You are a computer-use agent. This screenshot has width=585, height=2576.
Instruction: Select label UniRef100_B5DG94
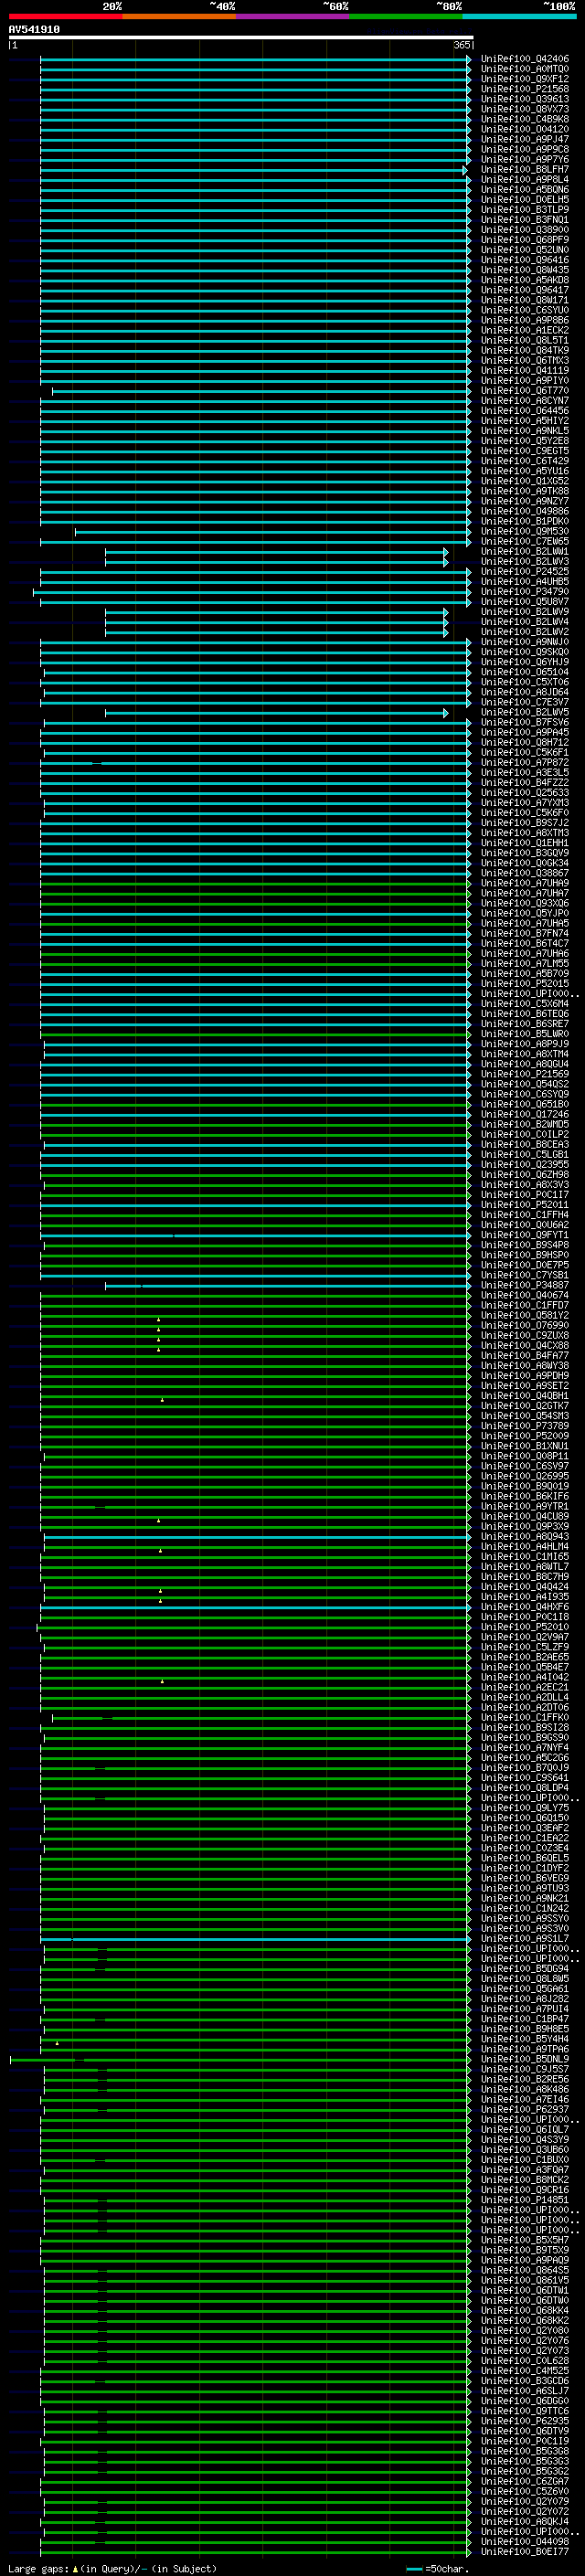coord(525,1968)
